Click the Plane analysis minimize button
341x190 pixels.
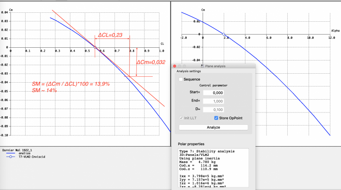179,66
